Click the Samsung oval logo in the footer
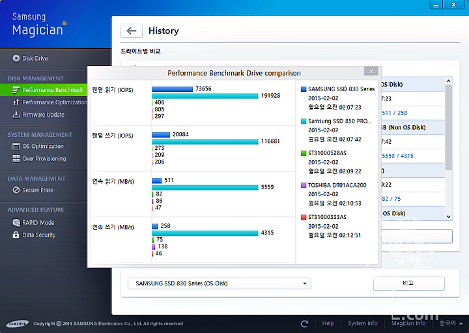This screenshot has height=333, width=469. point(18,323)
